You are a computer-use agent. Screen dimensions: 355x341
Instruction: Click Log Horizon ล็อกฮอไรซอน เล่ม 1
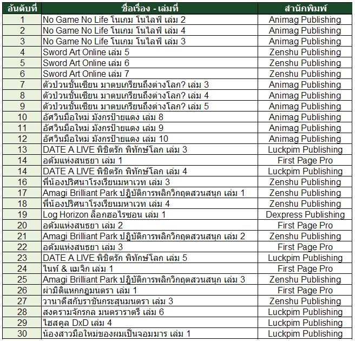coord(150,215)
